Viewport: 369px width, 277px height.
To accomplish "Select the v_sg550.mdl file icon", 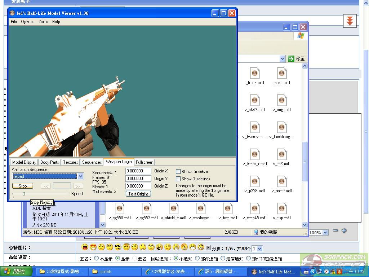I will tap(120, 209).
